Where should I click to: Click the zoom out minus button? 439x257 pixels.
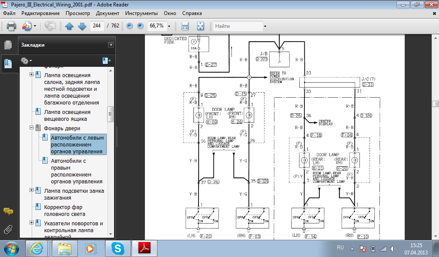130,26
